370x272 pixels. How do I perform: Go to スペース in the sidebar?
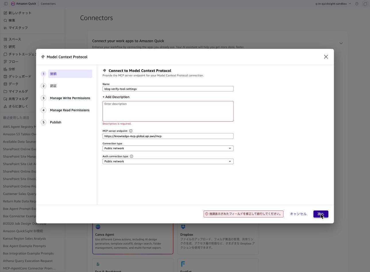pyautogui.click(x=12, y=39)
